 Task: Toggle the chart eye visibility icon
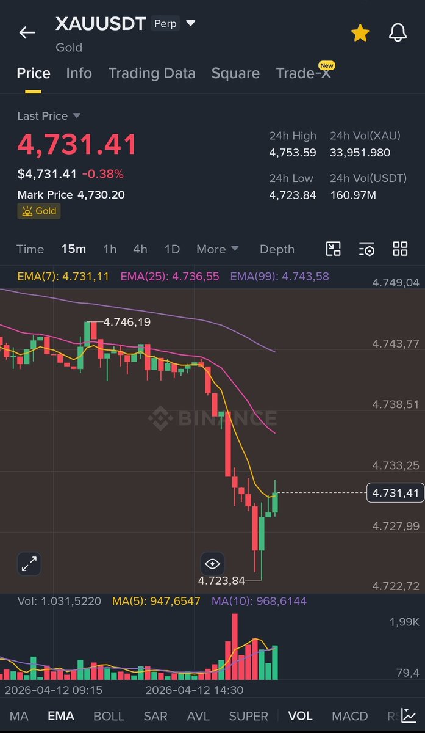coord(212,563)
